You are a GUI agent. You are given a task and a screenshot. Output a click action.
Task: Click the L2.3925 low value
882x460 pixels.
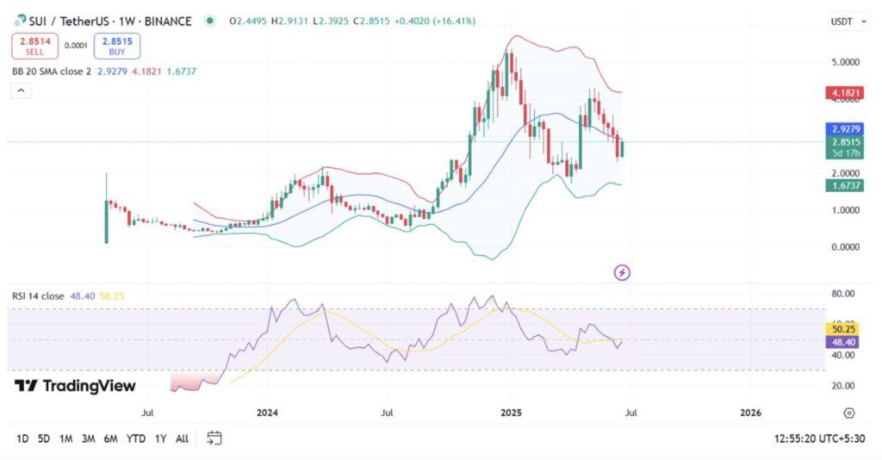pos(330,22)
